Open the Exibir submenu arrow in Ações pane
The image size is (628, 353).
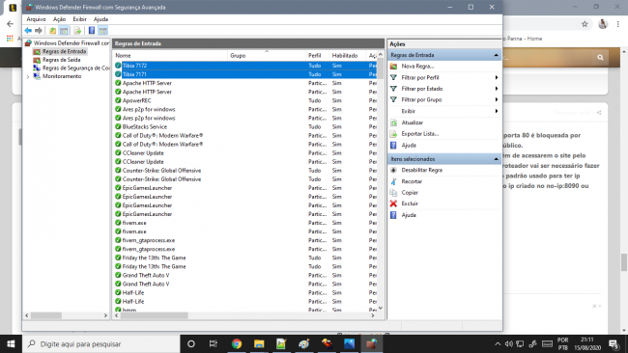pyautogui.click(x=497, y=111)
